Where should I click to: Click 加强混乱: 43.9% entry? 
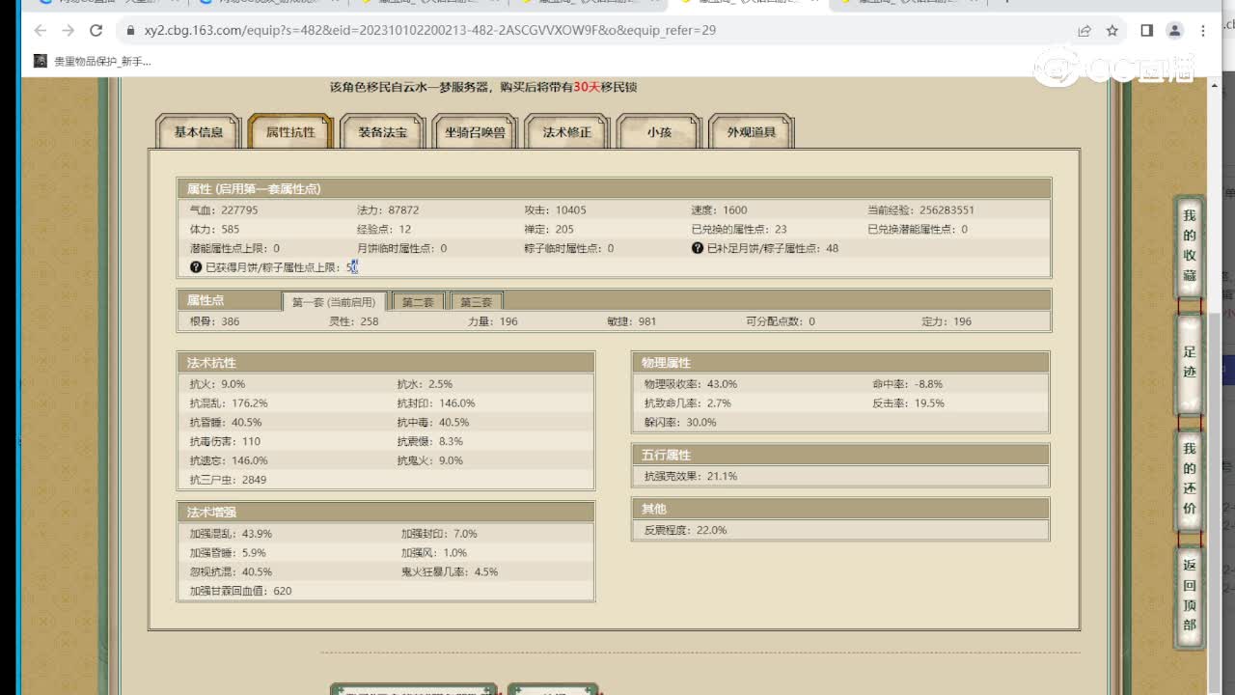231,534
